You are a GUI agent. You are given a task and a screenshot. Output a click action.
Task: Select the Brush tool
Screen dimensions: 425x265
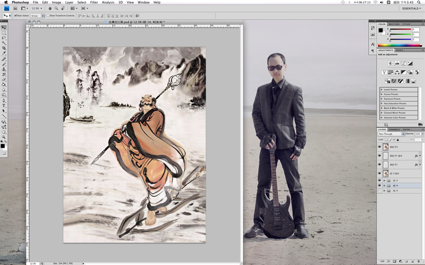click(x=4, y=64)
